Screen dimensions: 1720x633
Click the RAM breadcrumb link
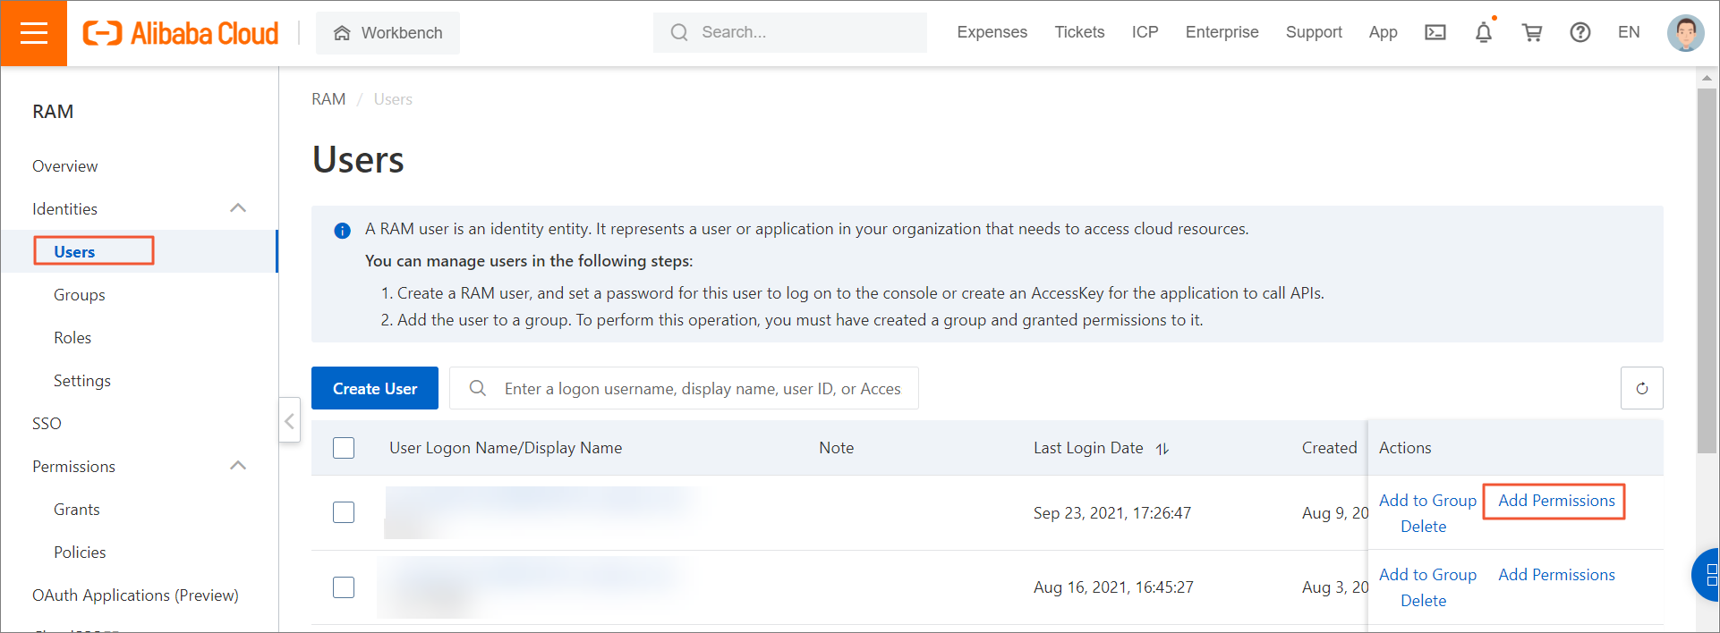[x=328, y=99]
